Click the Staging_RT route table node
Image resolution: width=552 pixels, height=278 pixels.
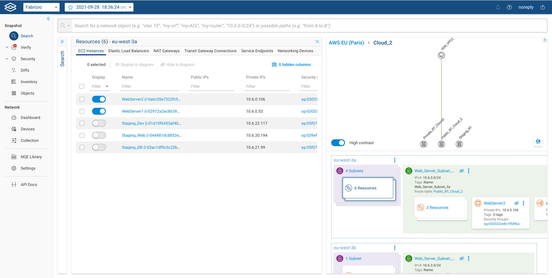(459, 144)
